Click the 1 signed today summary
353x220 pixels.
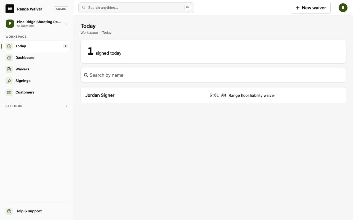click(x=213, y=51)
